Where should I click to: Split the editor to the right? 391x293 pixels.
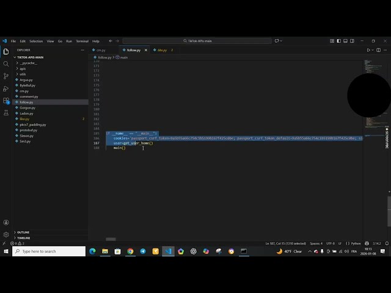(x=379, y=50)
